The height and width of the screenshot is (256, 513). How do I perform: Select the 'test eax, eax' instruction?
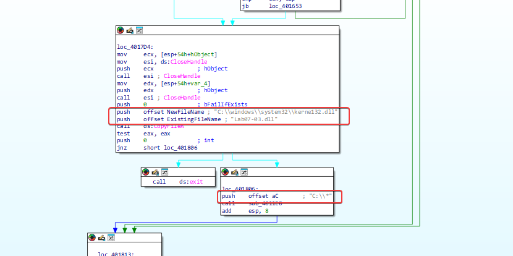coord(143,134)
